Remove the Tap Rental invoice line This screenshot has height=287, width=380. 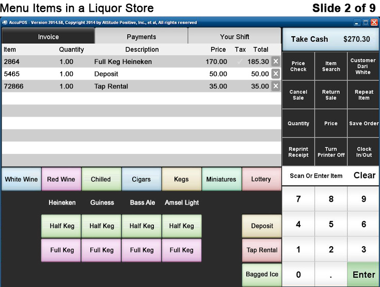[276, 86]
